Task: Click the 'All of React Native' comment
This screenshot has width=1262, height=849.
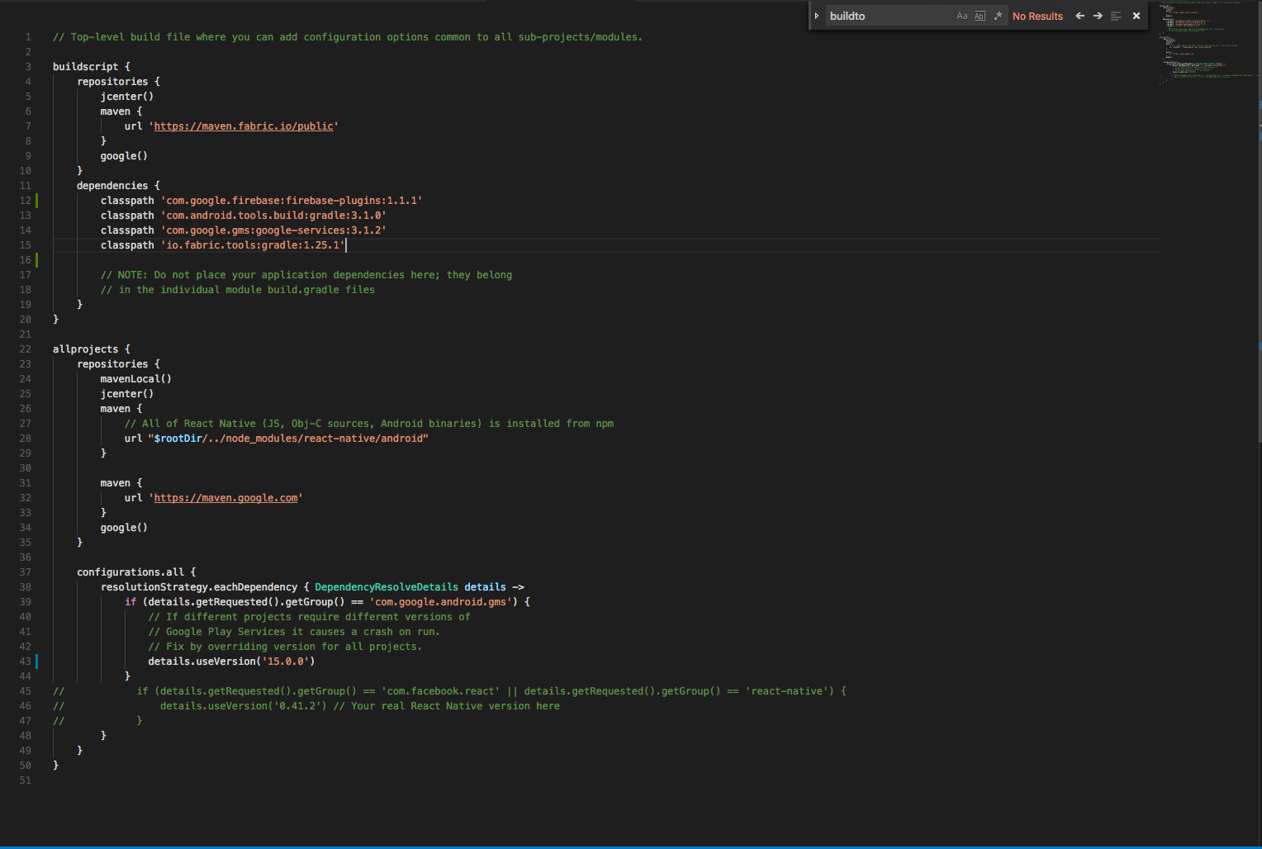Action: [x=369, y=424]
